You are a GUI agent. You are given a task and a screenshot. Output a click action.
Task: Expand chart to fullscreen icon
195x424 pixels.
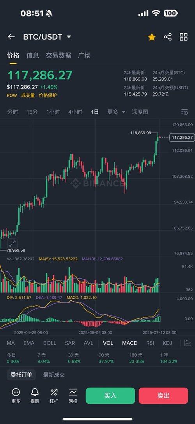[x=12, y=244]
